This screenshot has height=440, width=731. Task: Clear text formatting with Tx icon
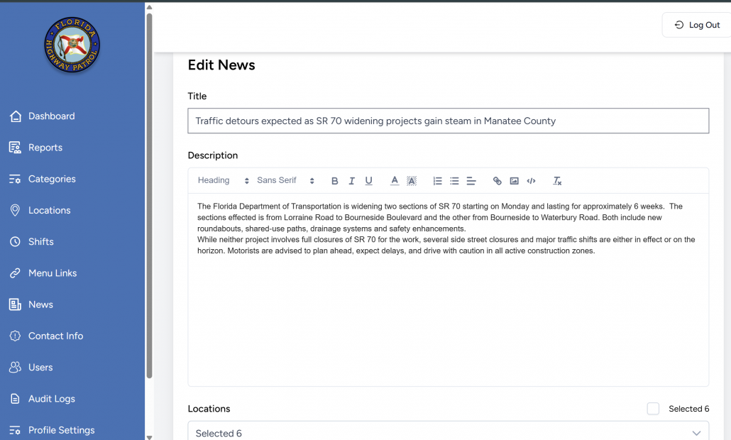557,181
